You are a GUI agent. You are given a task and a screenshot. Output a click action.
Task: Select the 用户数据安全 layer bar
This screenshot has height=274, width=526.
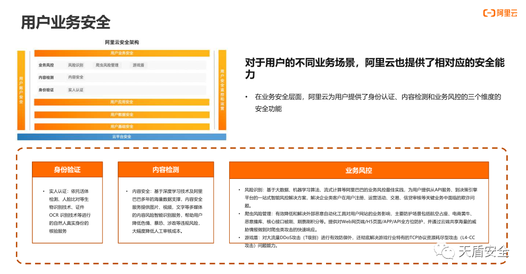point(122,115)
